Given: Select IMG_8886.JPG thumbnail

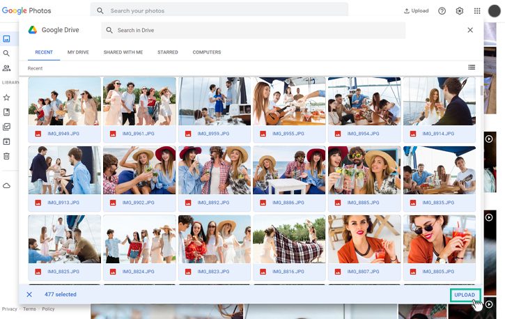Looking at the screenshot, I should point(289,170).
